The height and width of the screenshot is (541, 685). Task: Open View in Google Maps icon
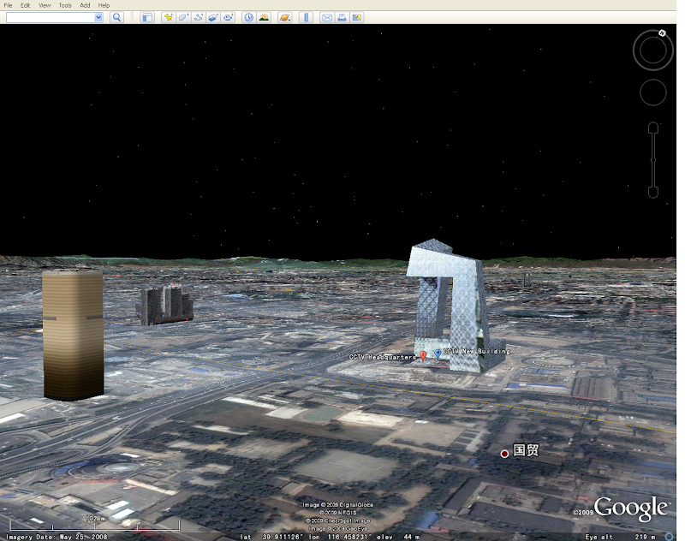point(357,17)
